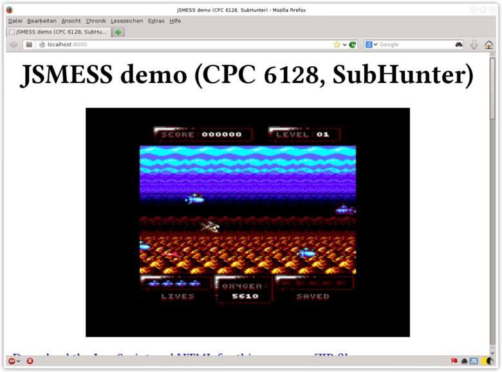
Task: Click the Firefox logo in title bar
Action: [x=9, y=10]
